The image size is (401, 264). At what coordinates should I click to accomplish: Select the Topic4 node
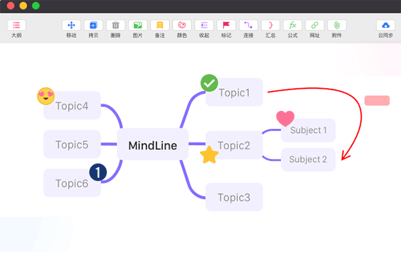point(72,106)
